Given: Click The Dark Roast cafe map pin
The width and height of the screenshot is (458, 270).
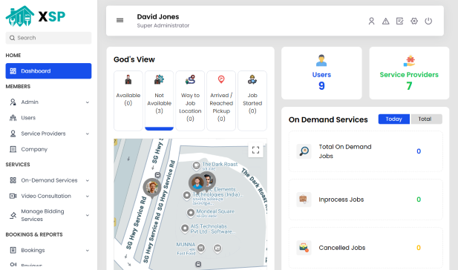Looking at the screenshot, I should pos(196,165).
